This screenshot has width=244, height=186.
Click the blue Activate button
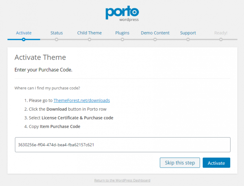pos(216,163)
